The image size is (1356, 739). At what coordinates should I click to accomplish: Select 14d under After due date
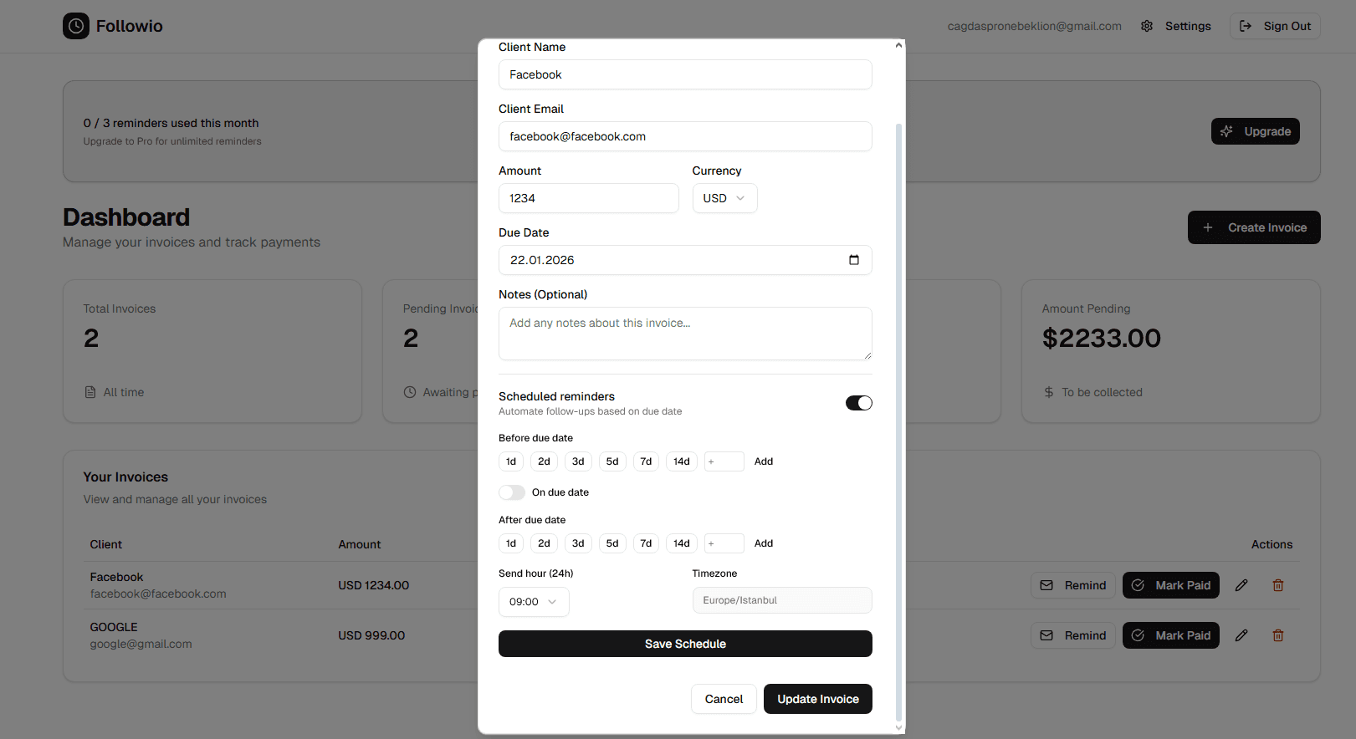click(682, 543)
